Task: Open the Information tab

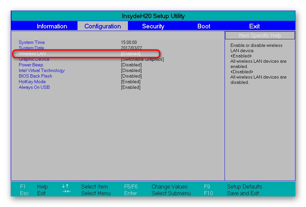Action: 52,26
